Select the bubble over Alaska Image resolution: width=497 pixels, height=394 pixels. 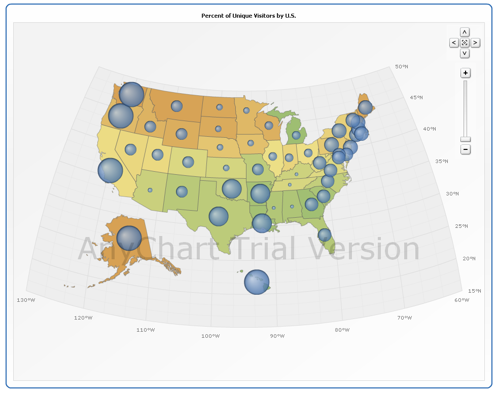(129, 238)
